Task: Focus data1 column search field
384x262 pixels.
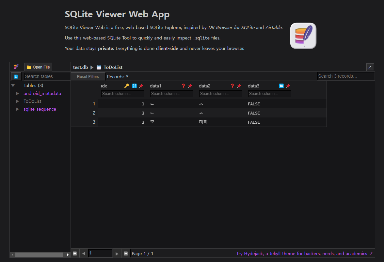Action: (x=172, y=94)
